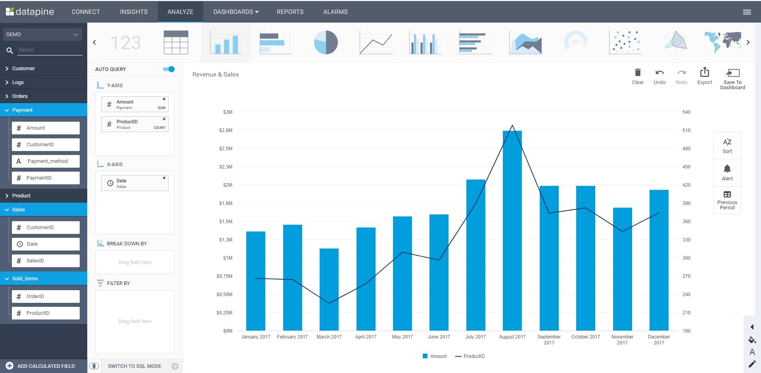Collapse the styling side panel arrow
Screen dimensions: 761x373
[752, 327]
